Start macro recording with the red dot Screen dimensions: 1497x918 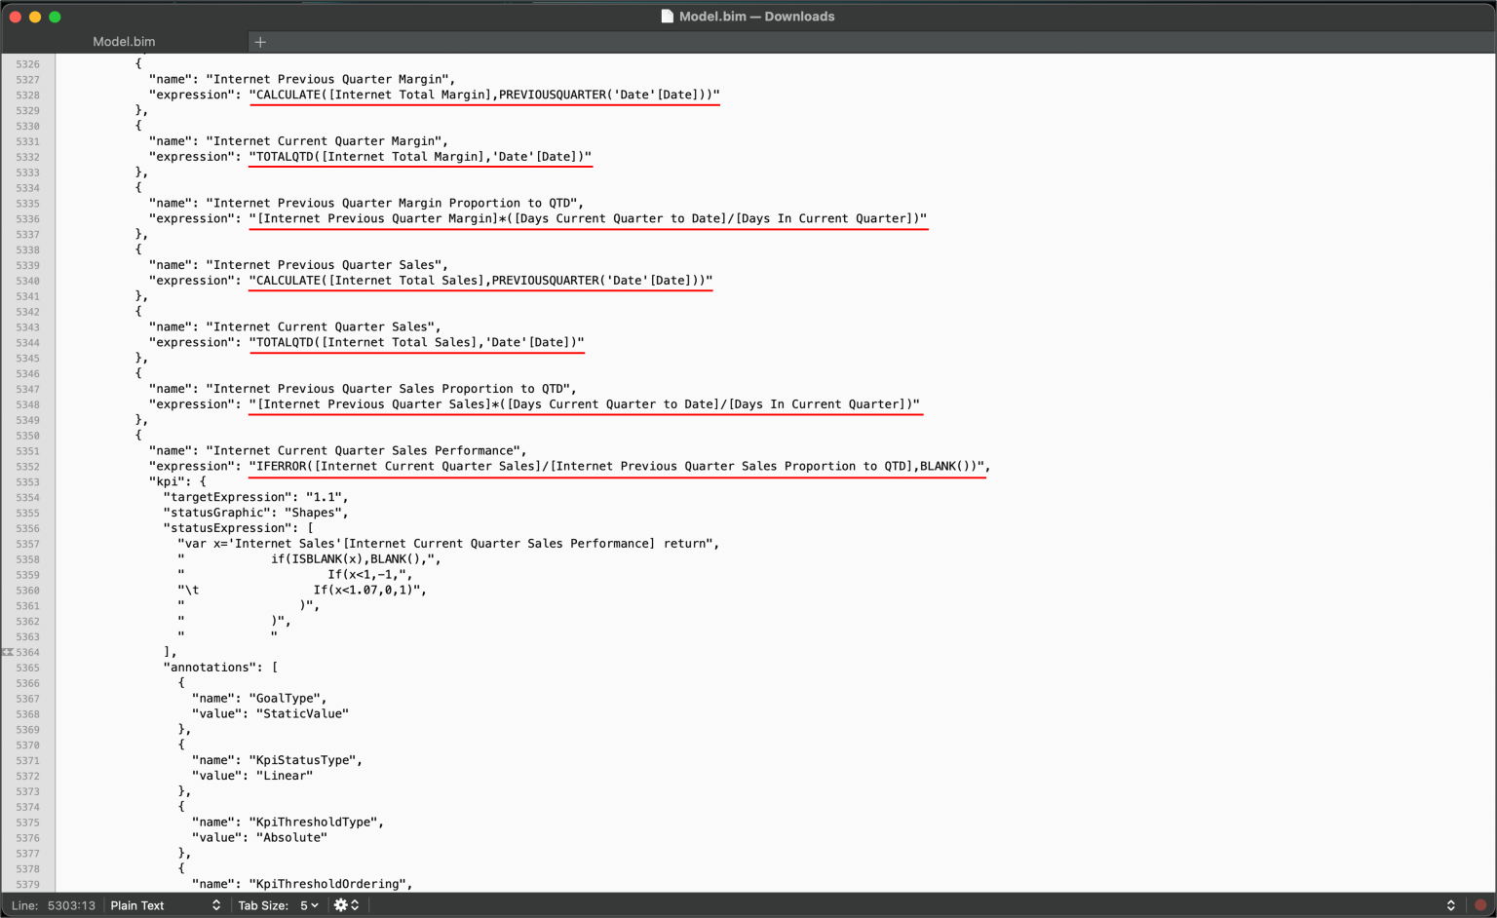point(1480,905)
